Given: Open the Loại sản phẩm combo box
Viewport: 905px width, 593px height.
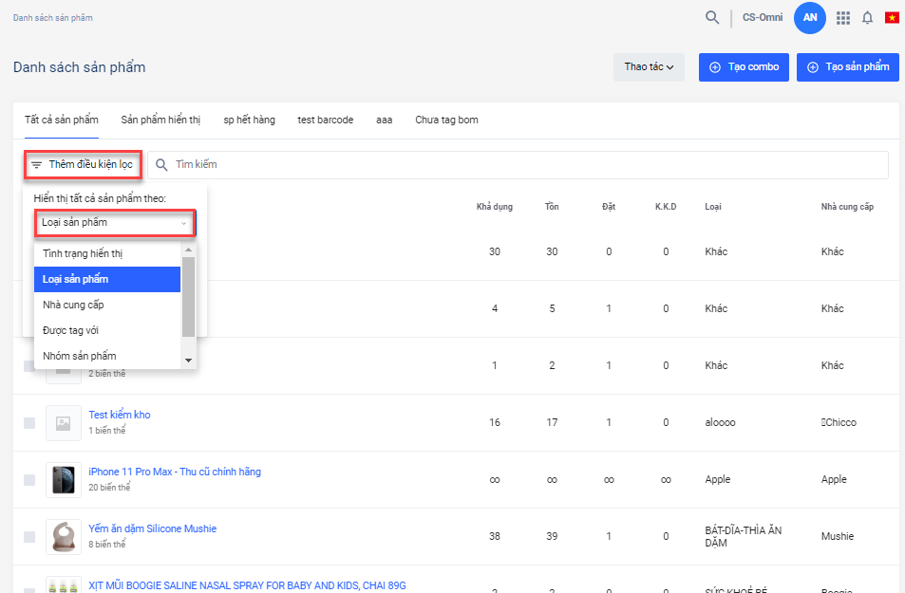Looking at the screenshot, I should click(114, 223).
